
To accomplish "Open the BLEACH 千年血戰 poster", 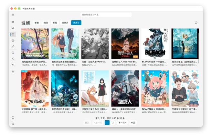I will pos(155,44).
